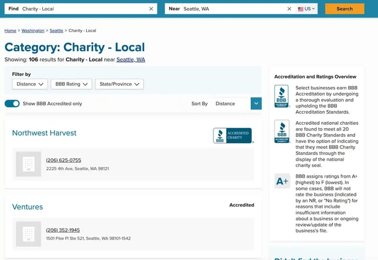Expand the State/Province filter dropdown
Viewport: 378px width, 260px height.
click(x=119, y=84)
